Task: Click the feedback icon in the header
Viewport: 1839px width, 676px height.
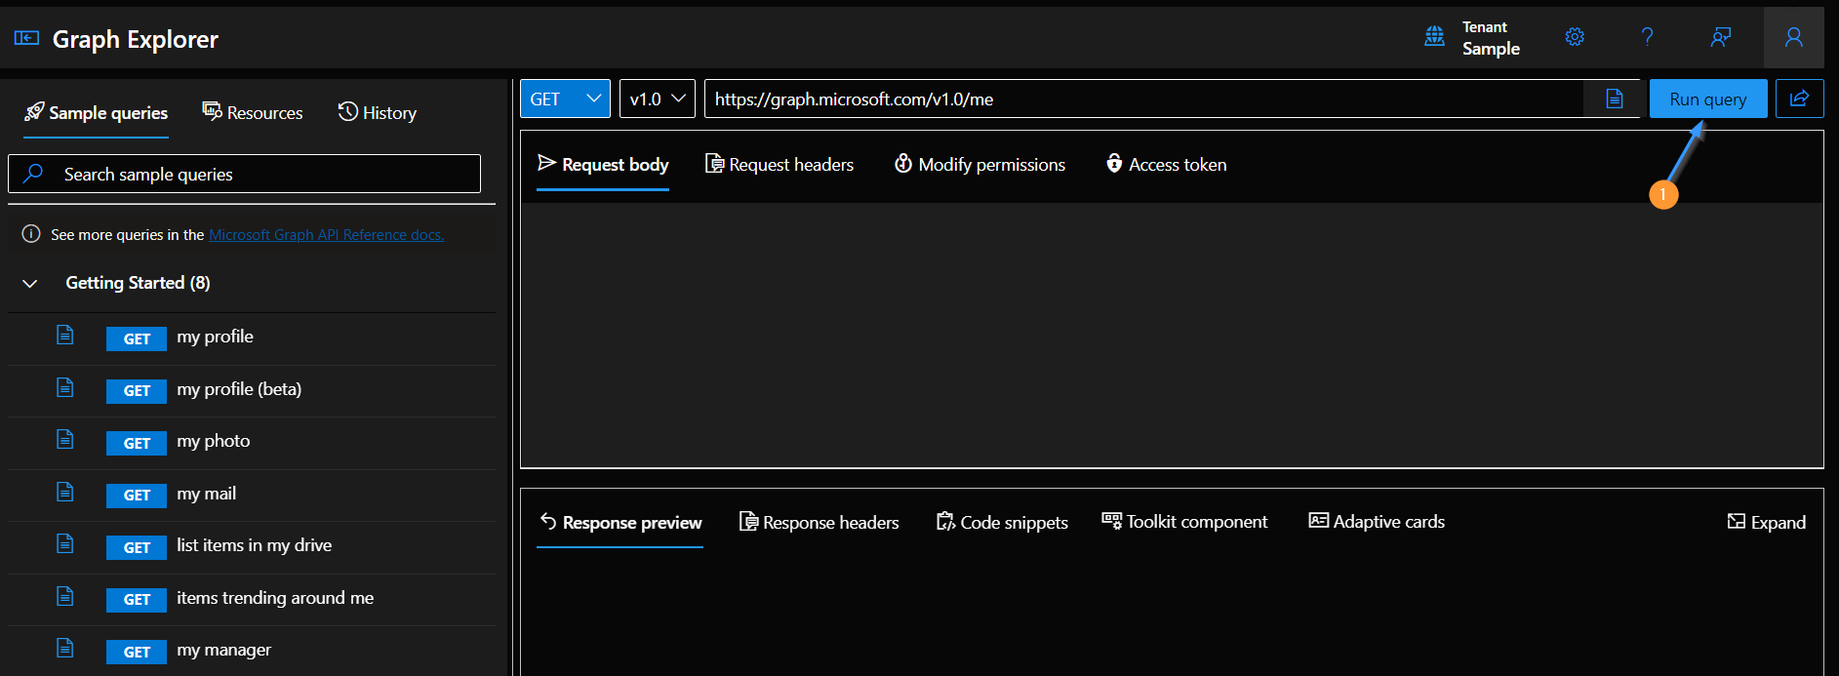Action: (1721, 37)
